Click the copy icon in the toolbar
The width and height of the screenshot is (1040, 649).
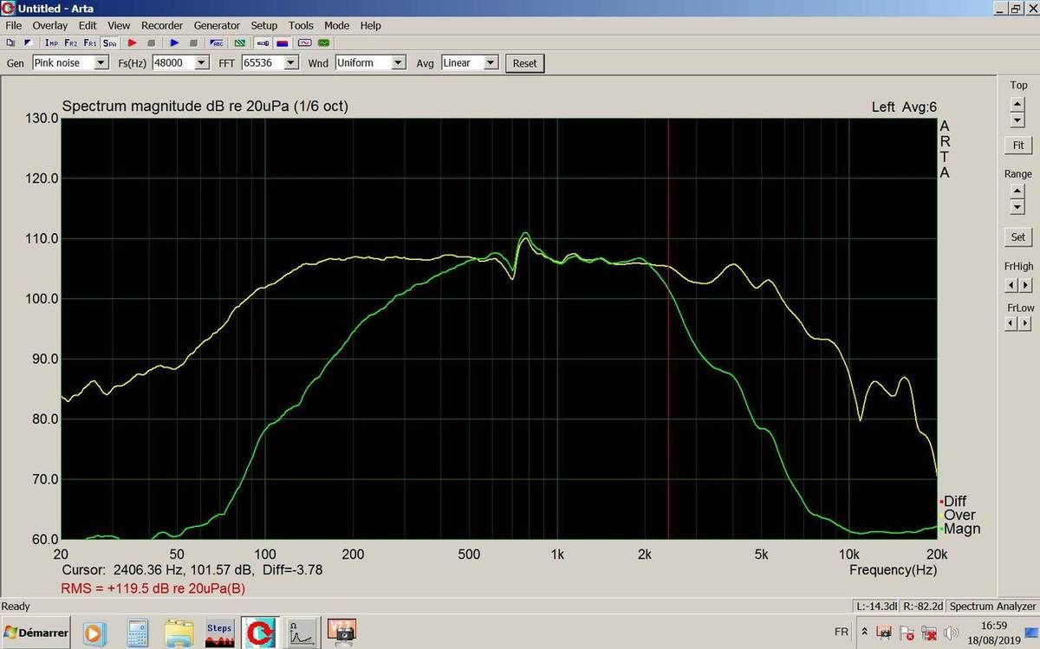[x=10, y=42]
